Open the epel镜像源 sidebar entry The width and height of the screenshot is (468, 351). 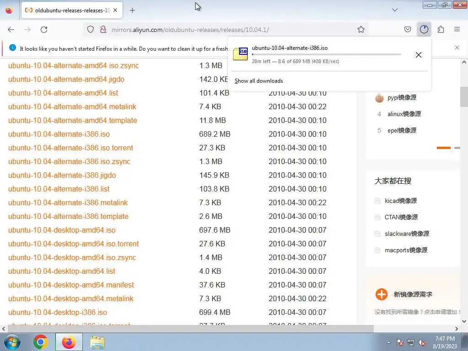[402, 130]
